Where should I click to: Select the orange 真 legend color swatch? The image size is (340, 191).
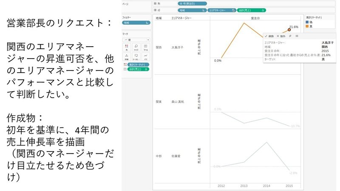coord(307,26)
